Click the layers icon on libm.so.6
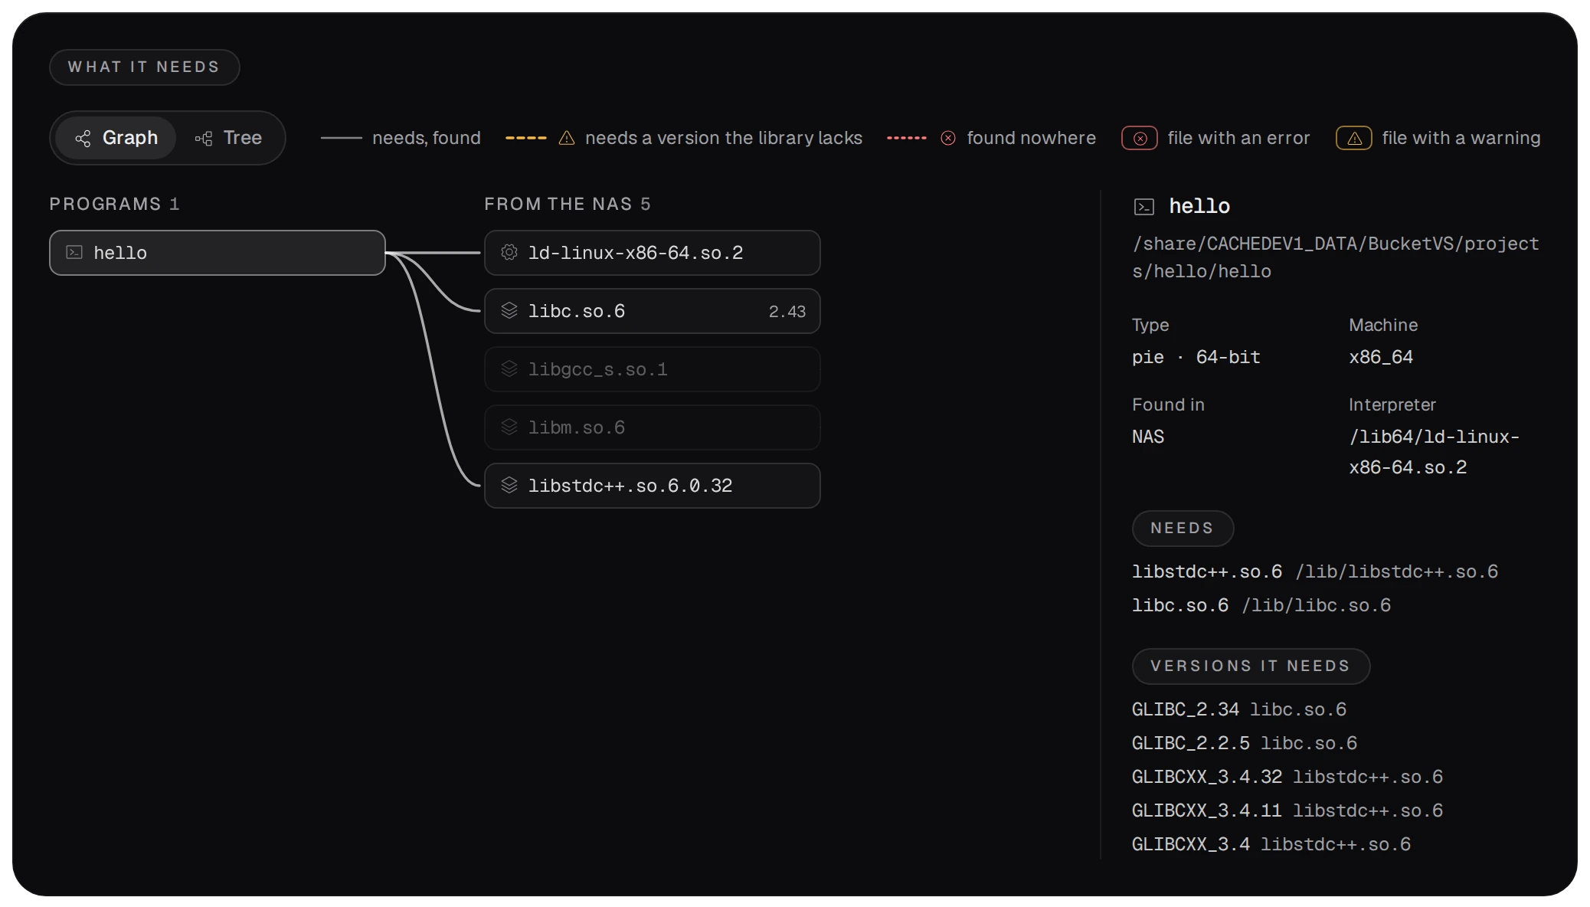 tap(509, 427)
